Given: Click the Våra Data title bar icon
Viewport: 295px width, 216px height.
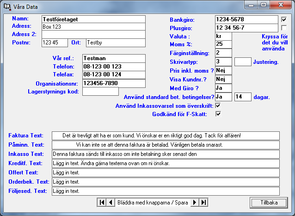Looking at the screenshot, I should [x=7, y=7].
